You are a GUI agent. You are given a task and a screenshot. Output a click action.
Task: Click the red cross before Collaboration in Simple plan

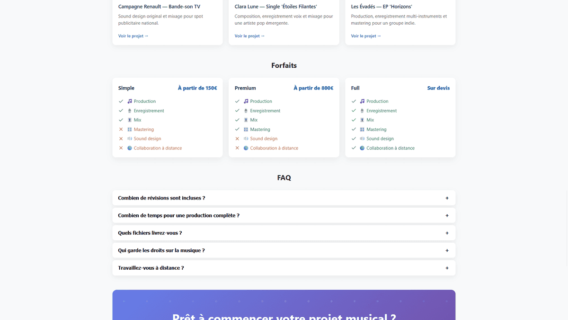point(121,148)
